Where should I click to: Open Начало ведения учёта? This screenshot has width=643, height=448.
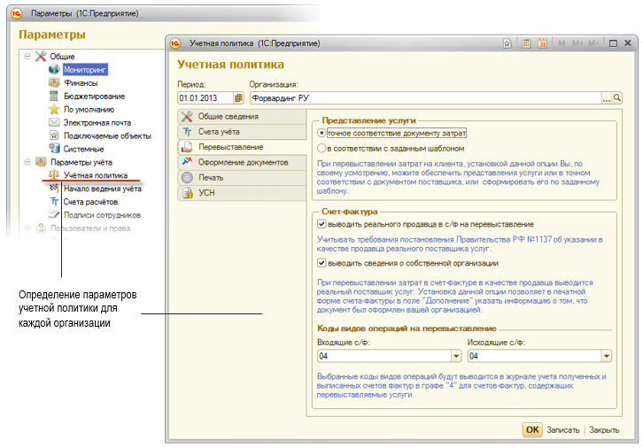click(x=103, y=189)
